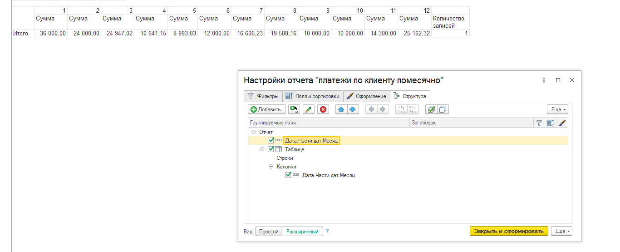Image resolution: width=620 pixels, height=252 pixels.
Task: Click the sorting icon in the column header
Action: point(551,123)
